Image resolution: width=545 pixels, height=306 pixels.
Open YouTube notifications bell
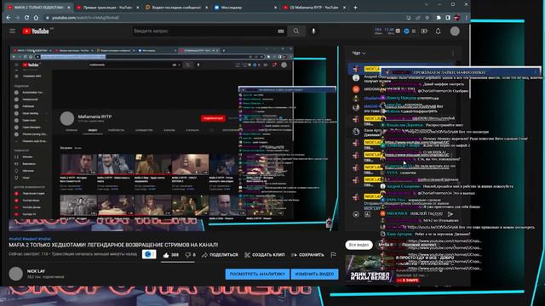pyautogui.click(x=439, y=31)
